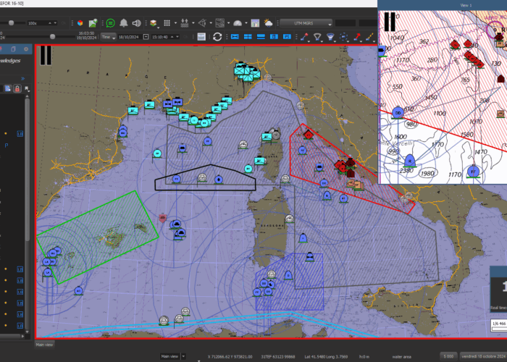Open the date picker calendar button

coord(146,37)
